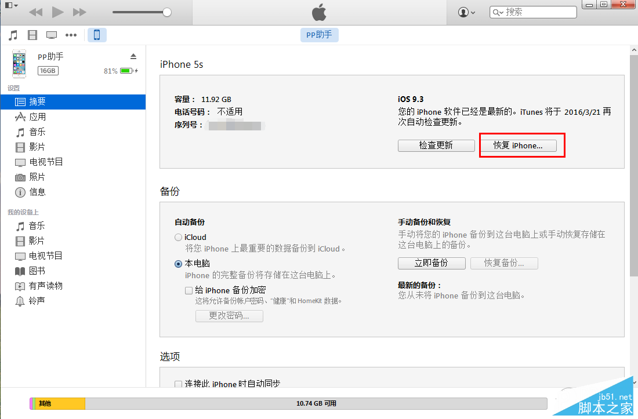
Task: Switch to the Music library icon
Action: point(13,35)
